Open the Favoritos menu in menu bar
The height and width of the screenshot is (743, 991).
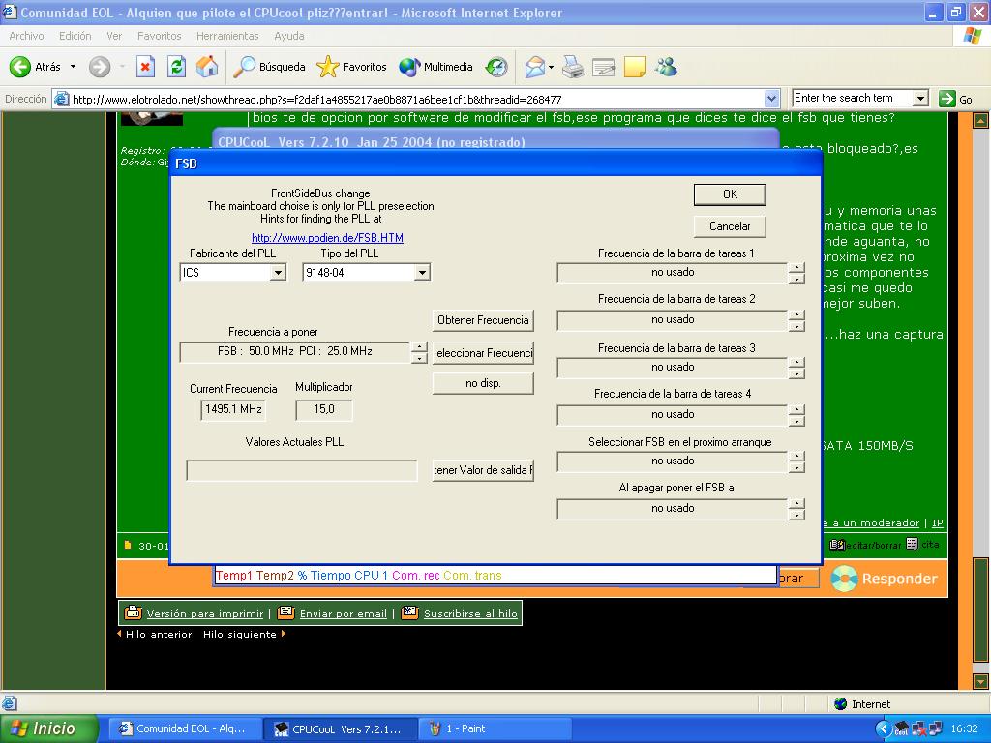point(160,36)
